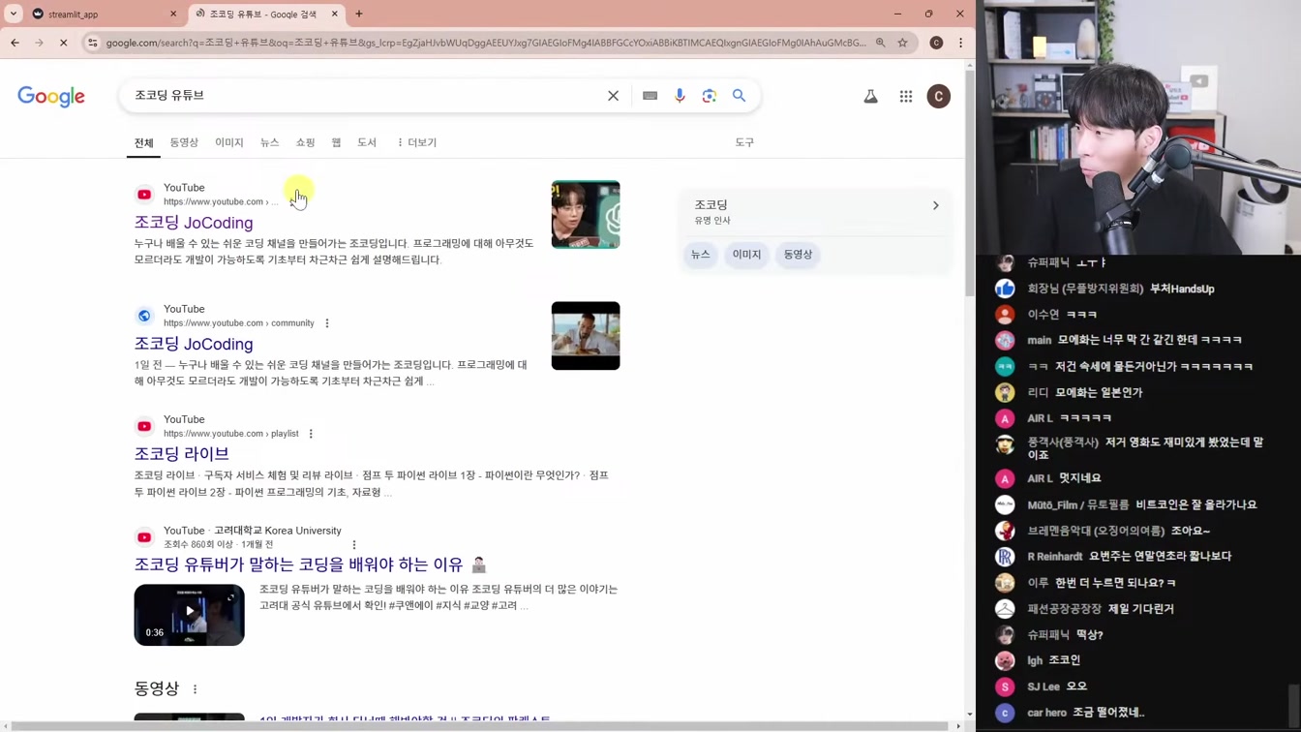Open the on-screen keyboard input tool

tap(650, 96)
